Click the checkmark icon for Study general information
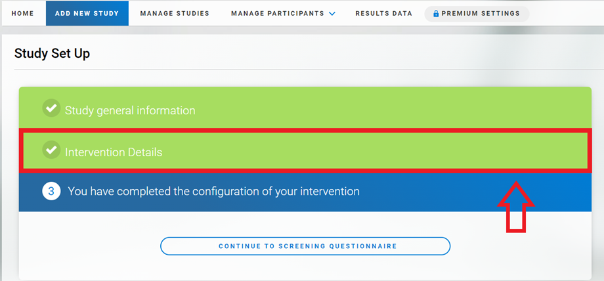Image resolution: width=604 pixels, height=281 pixels. (51, 109)
